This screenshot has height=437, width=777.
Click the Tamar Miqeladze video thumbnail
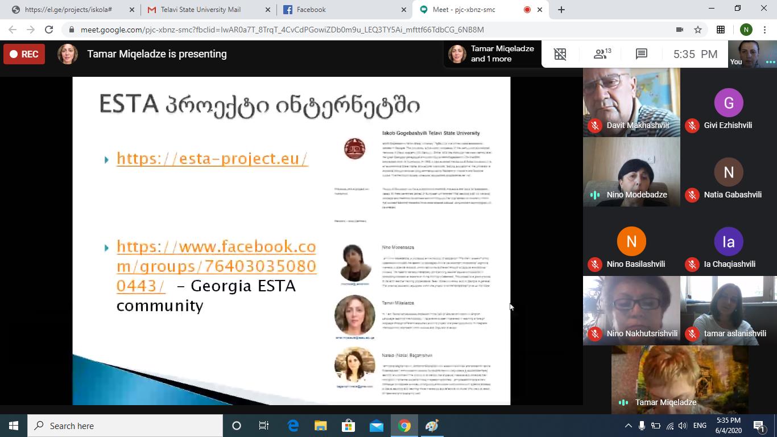click(x=680, y=376)
